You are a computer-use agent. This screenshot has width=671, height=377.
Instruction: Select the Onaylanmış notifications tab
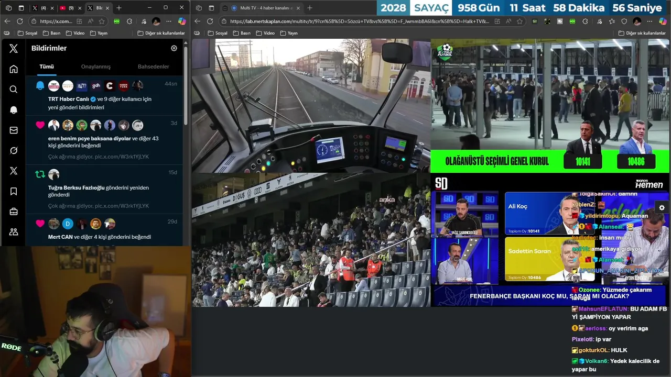pyautogui.click(x=96, y=66)
